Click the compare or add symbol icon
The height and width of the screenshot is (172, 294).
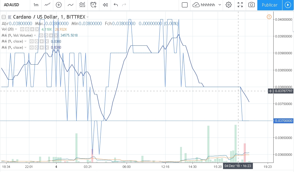59,5
